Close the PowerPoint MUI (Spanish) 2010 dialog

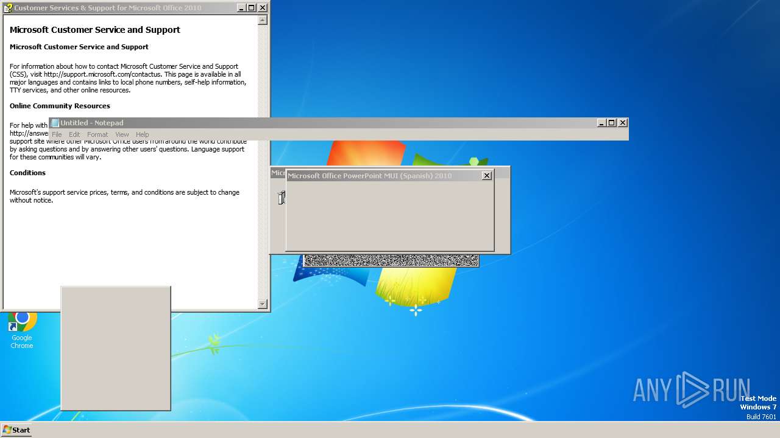click(x=486, y=176)
